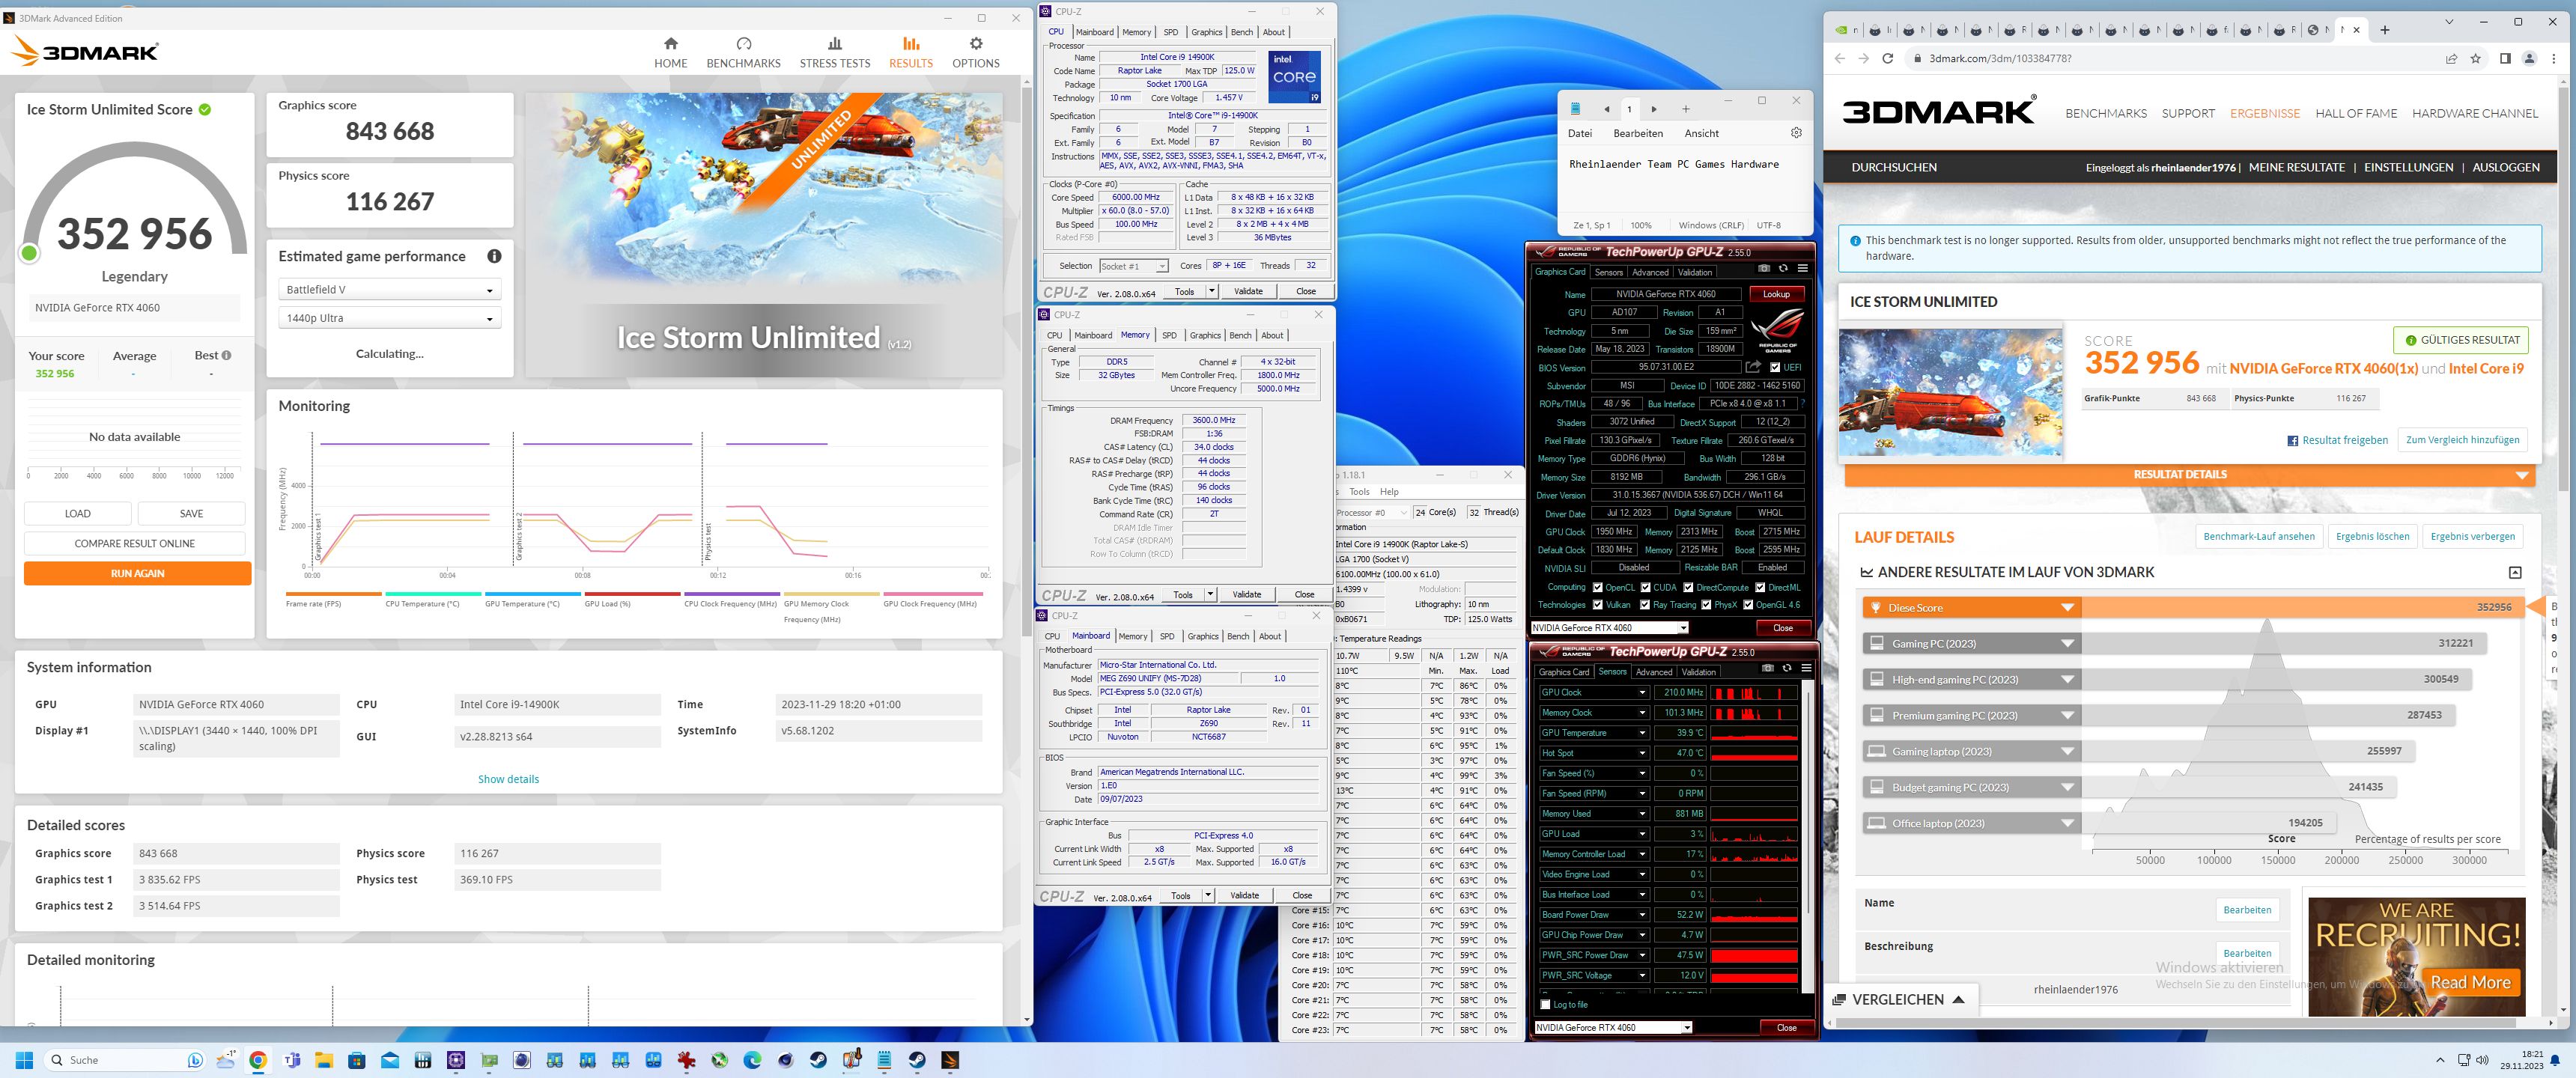Toggle the DirectML checkbox

(x=1760, y=587)
